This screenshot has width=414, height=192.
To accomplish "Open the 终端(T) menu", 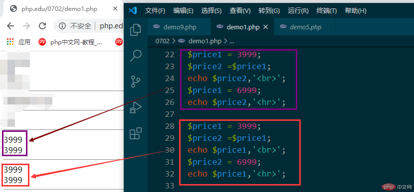I will pyautogui.click(x=327, y=11).
